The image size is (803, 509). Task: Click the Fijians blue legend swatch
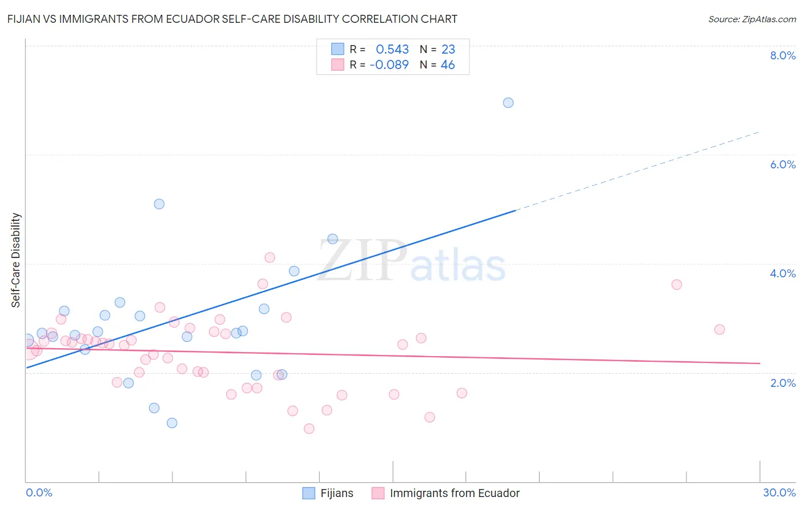click(308, 493)
